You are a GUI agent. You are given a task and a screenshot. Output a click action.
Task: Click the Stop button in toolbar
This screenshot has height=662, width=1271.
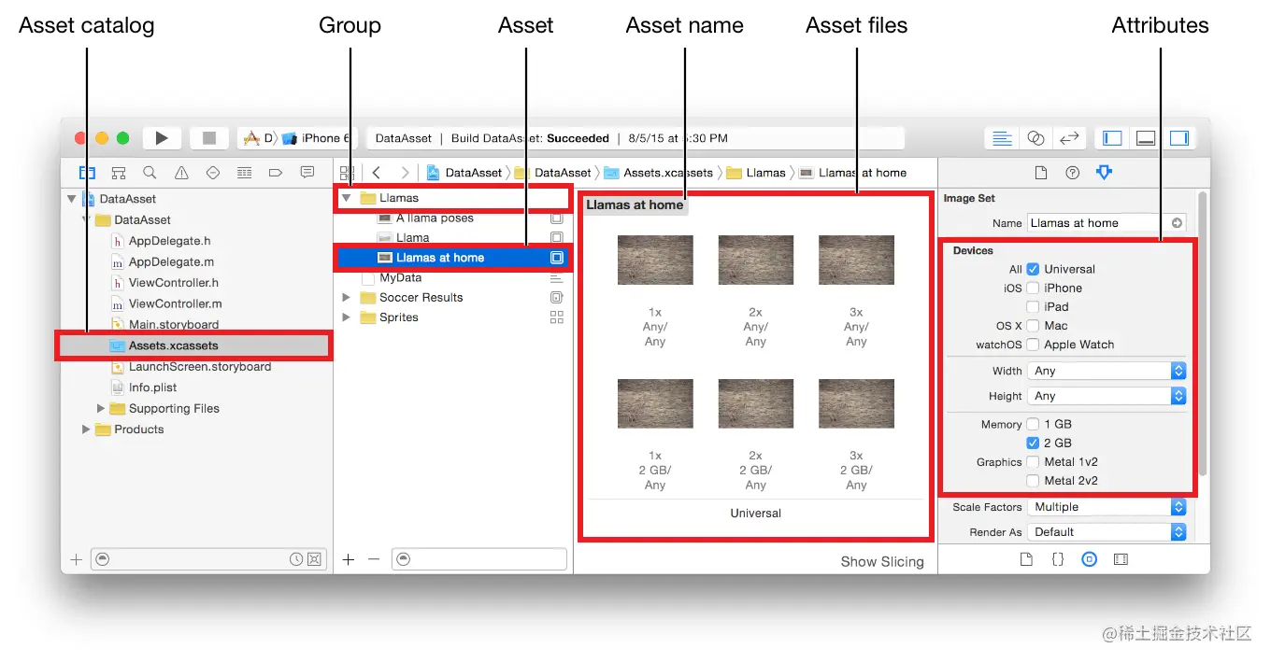[x=209, y=138]
